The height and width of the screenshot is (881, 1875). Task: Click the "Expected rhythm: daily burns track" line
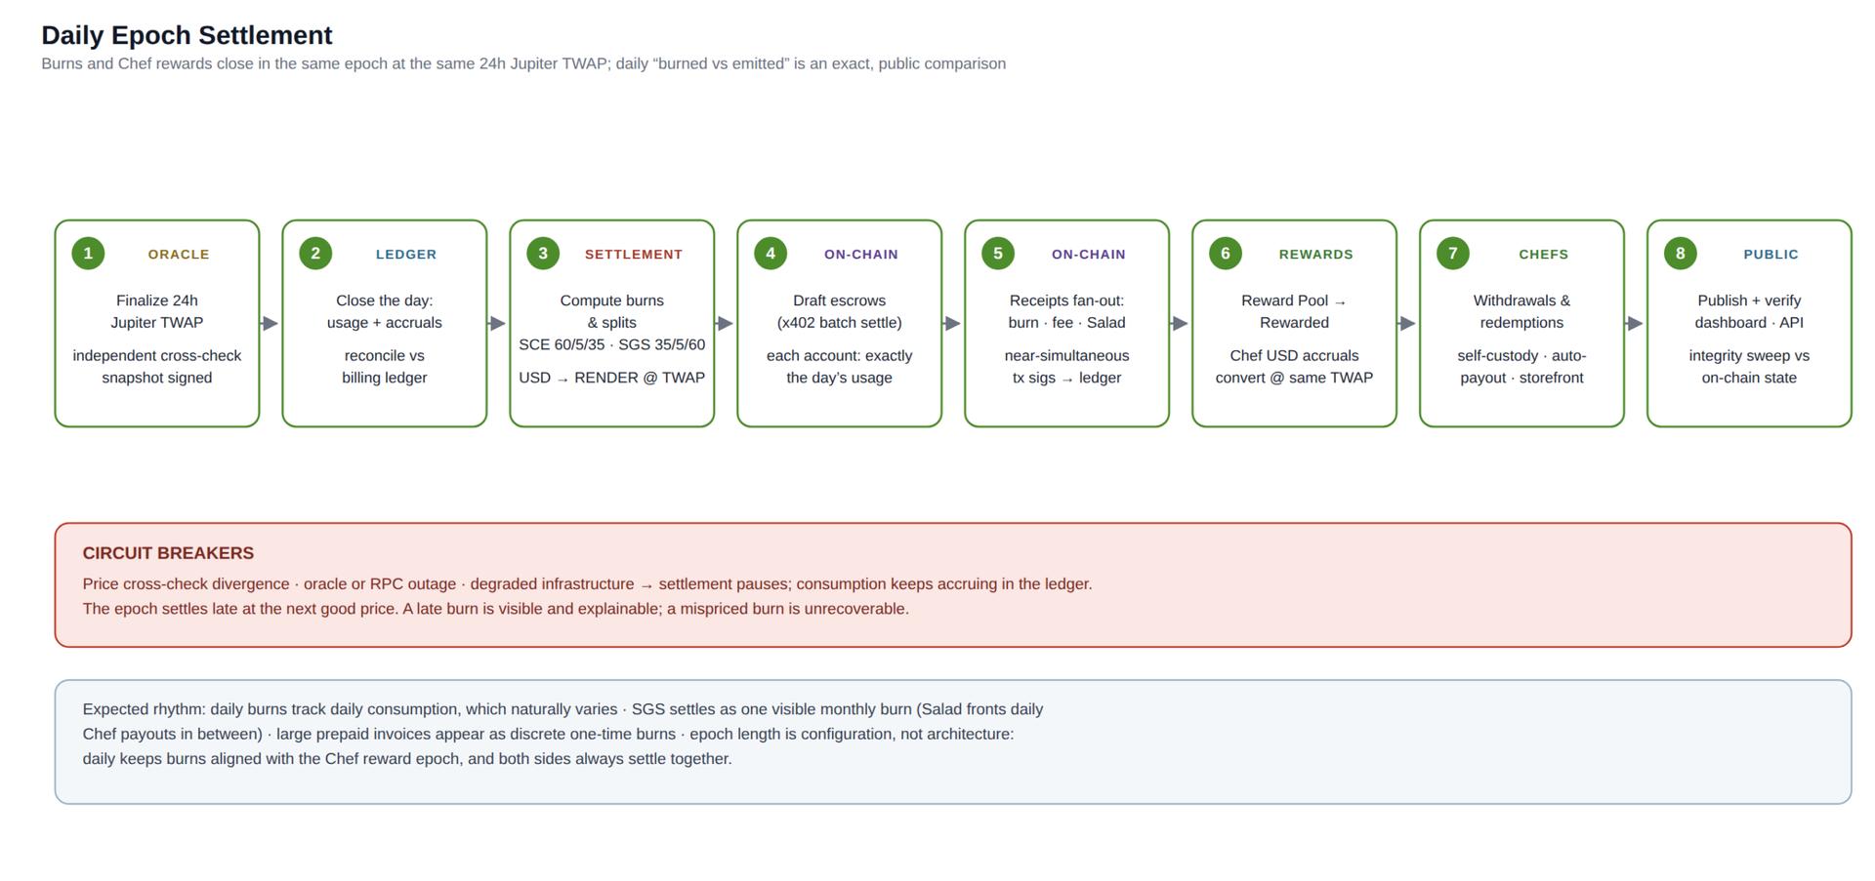[562, 709]
